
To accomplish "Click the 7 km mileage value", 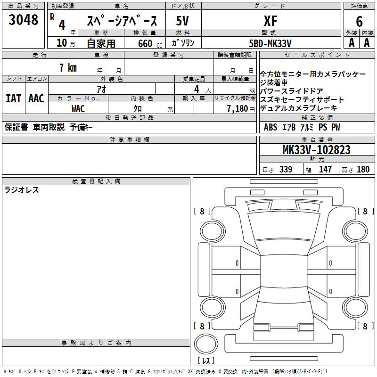I will (x=68, y=68).
